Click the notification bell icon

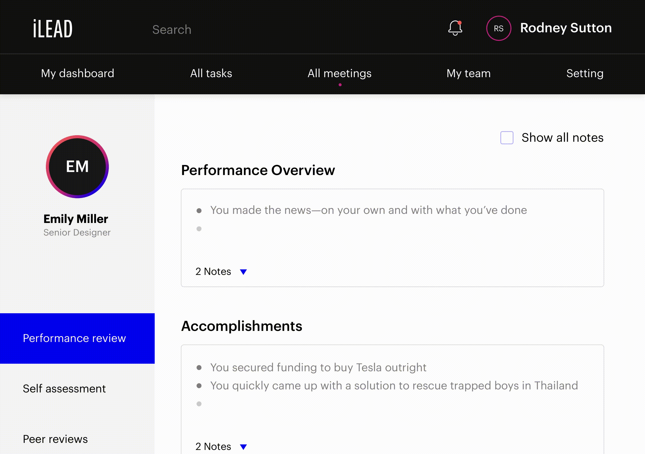click(455, 28)
